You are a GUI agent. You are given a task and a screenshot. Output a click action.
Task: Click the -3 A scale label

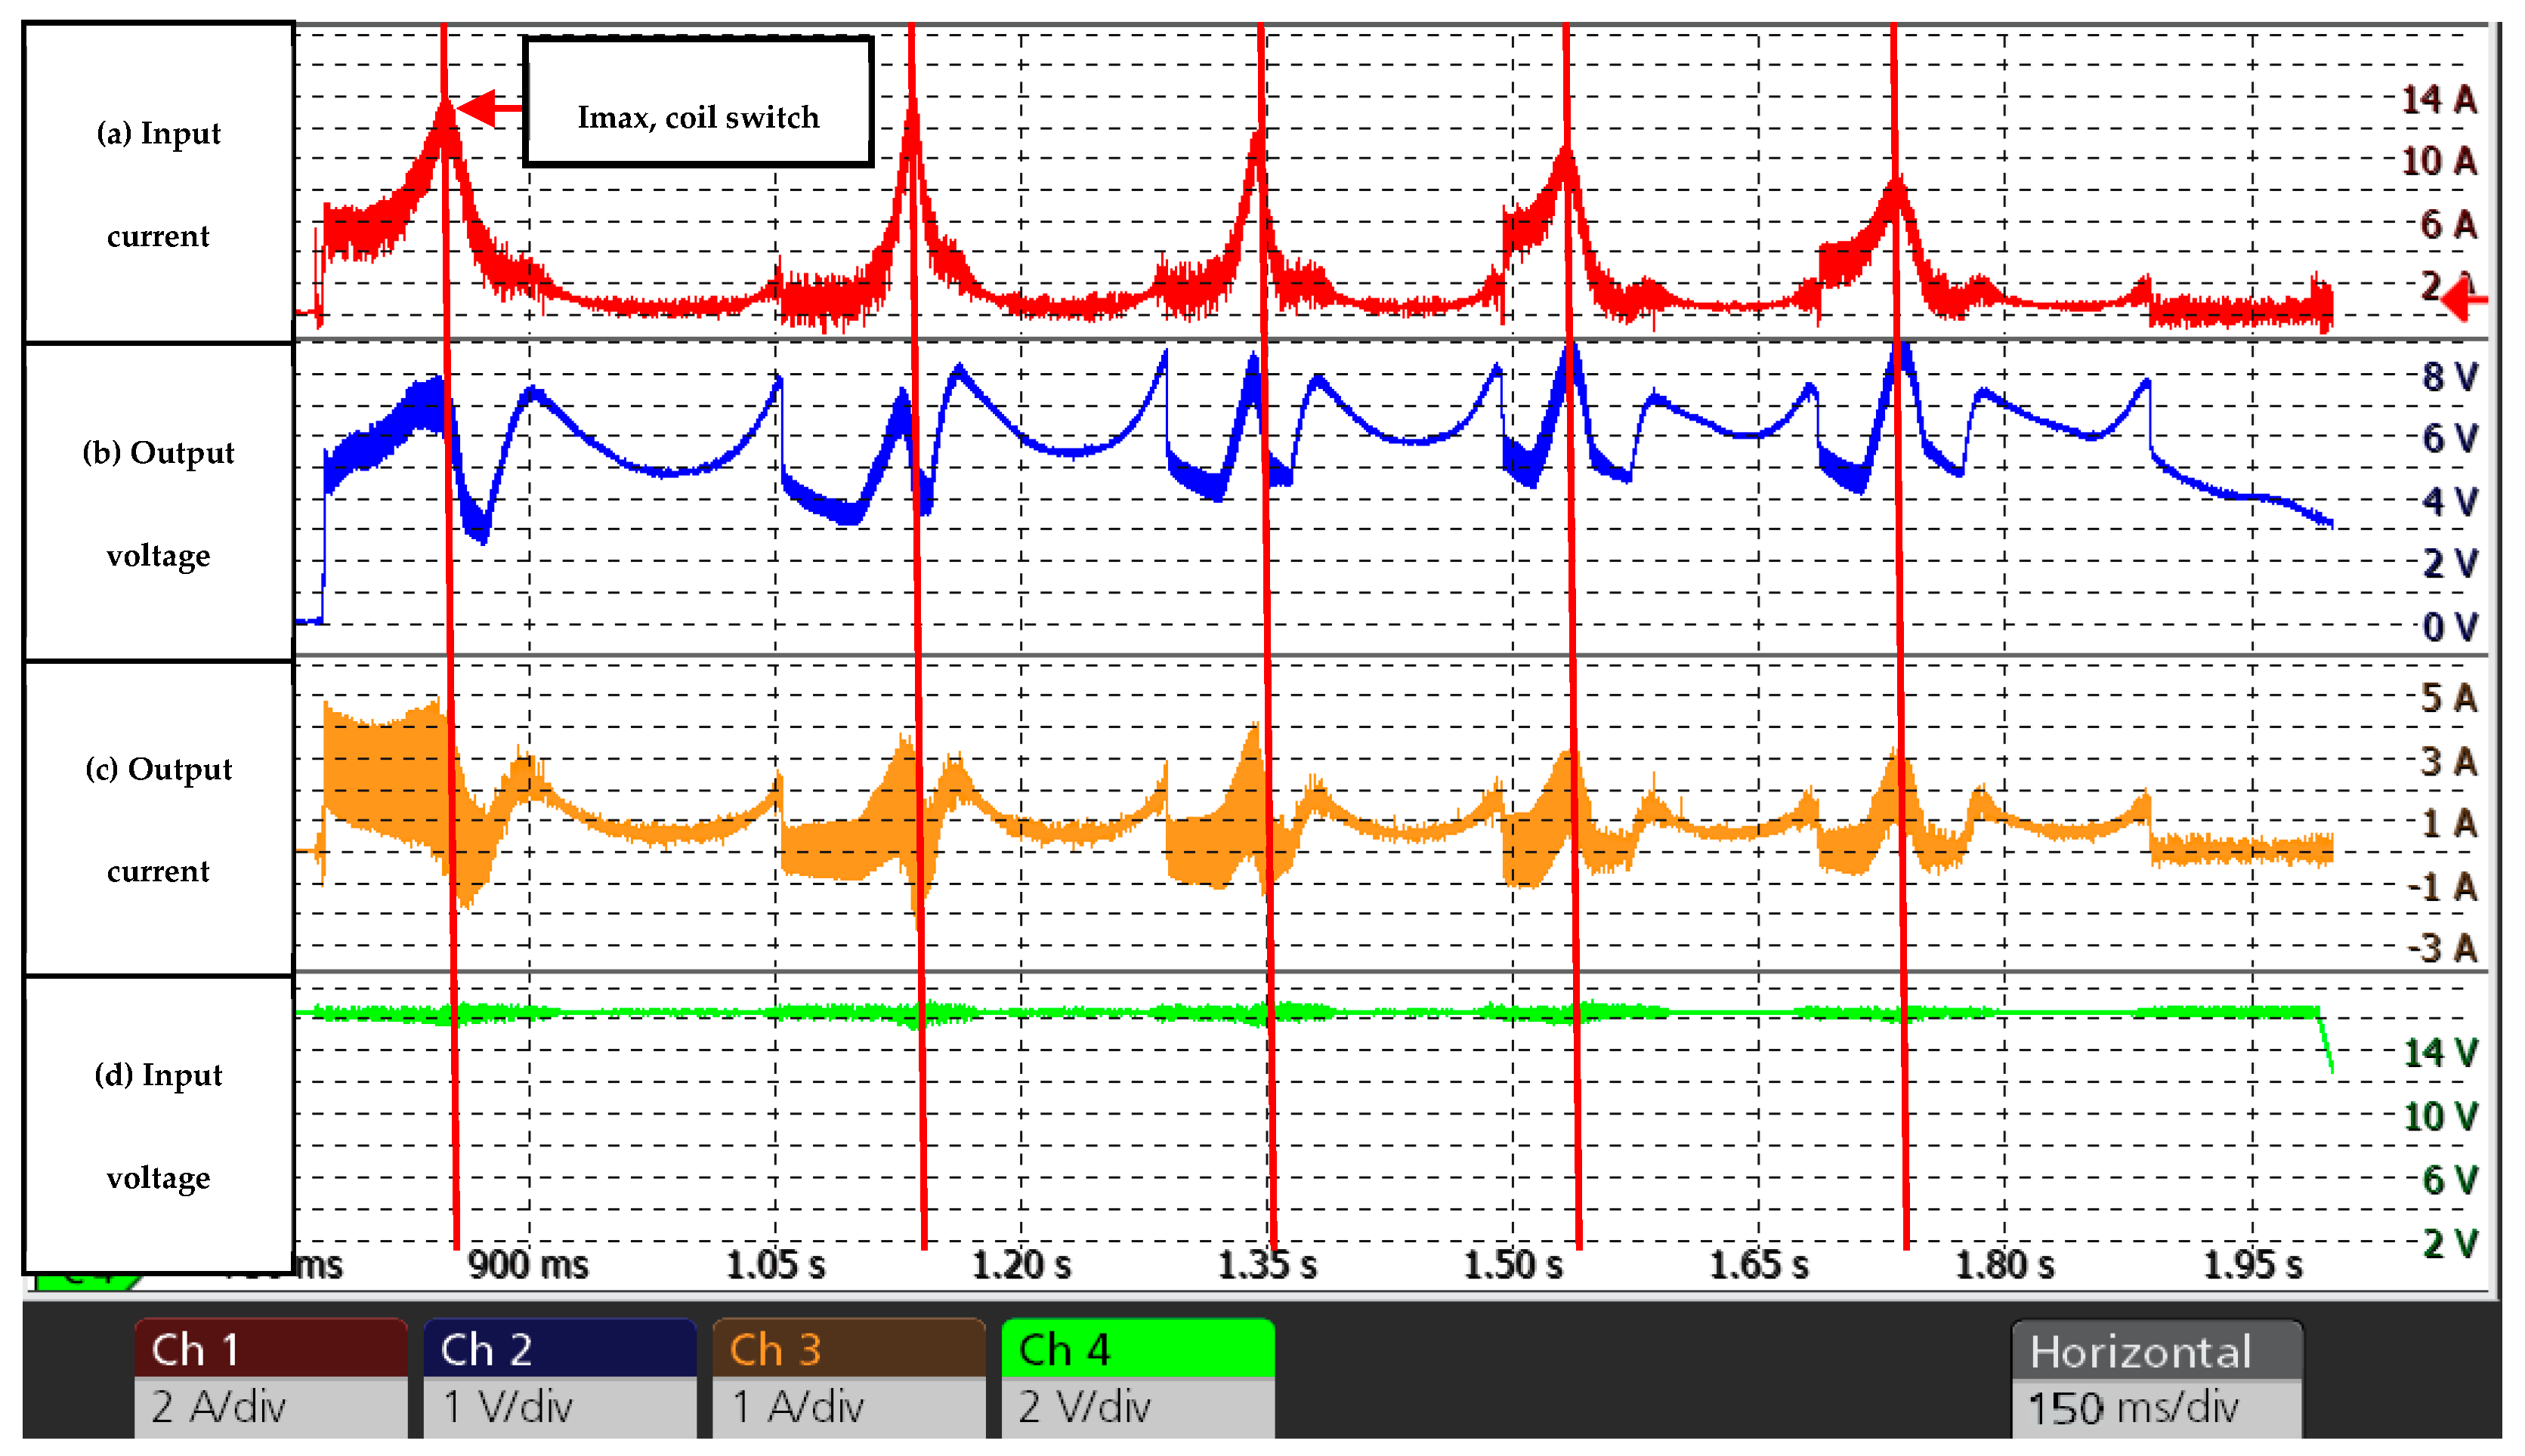point(2443,948)
